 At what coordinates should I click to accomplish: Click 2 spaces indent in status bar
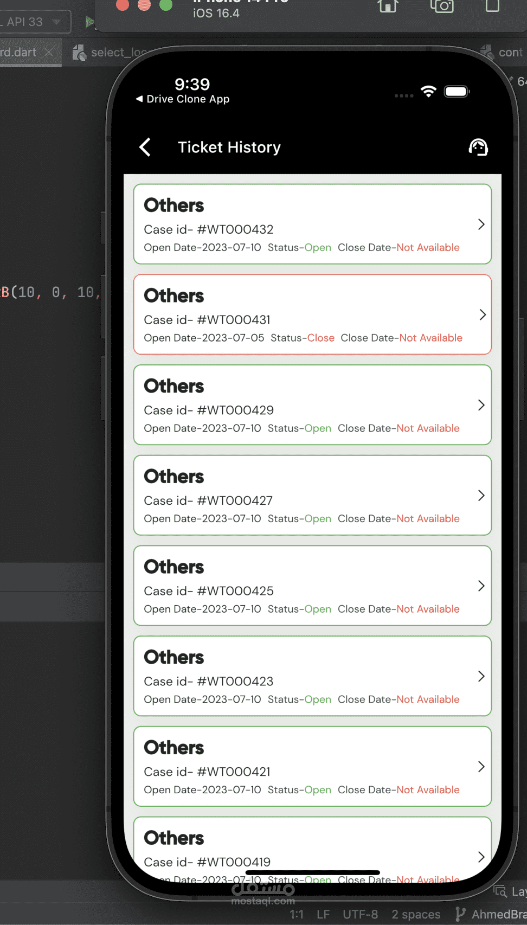coord(416,914)
